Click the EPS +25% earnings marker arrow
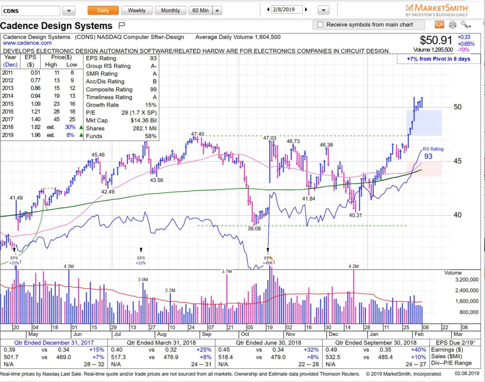 [14, 250]
